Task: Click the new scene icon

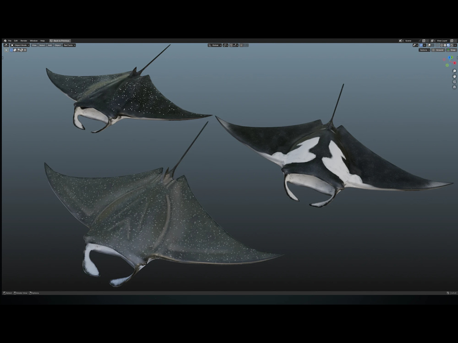Action: (424, 41)
